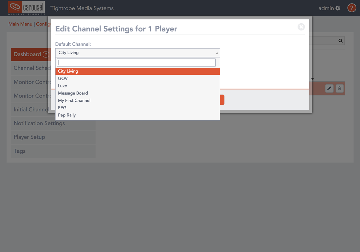
Task: Go to Player Setup sidebar item
Action: click(29, 137)
